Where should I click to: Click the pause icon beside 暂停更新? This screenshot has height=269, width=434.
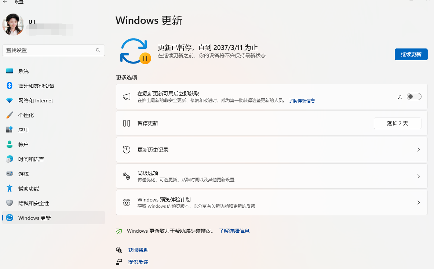point(127,123)
